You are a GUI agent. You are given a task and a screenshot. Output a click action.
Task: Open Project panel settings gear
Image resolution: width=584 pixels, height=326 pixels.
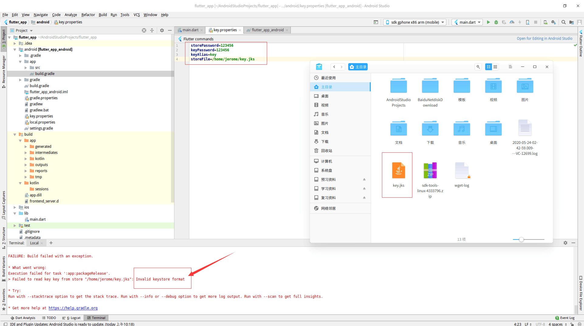162,30
